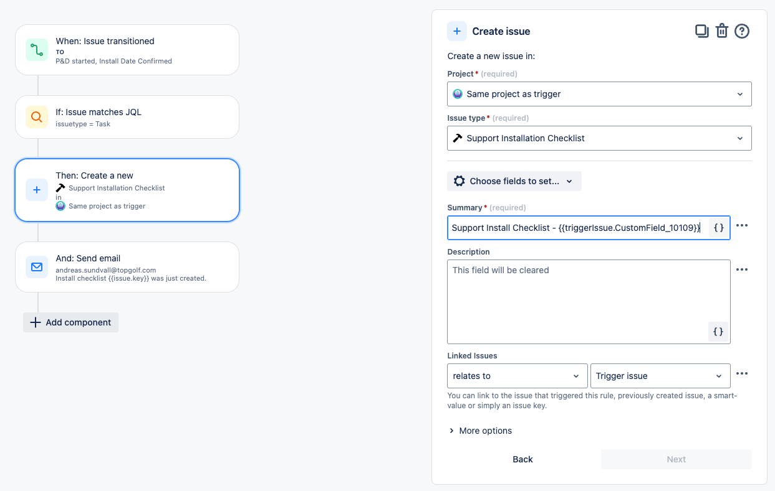Open the Issue type dropdown
775x491 pixels.
(x=599, y=138)
